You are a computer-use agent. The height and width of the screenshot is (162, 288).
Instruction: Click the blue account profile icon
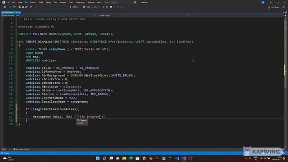coord(263,2)
